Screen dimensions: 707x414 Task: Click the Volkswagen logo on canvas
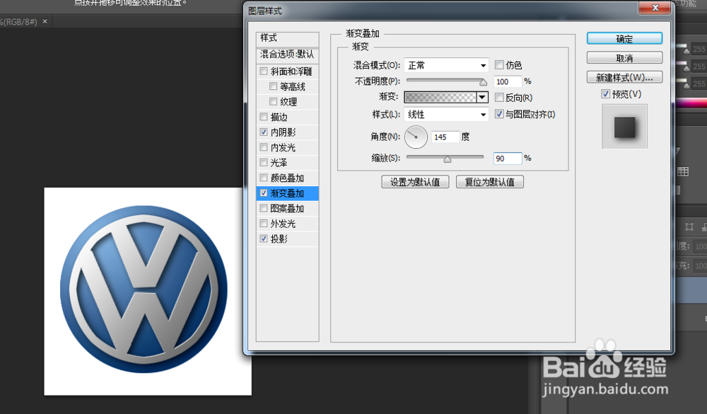[x=144, y=289]
